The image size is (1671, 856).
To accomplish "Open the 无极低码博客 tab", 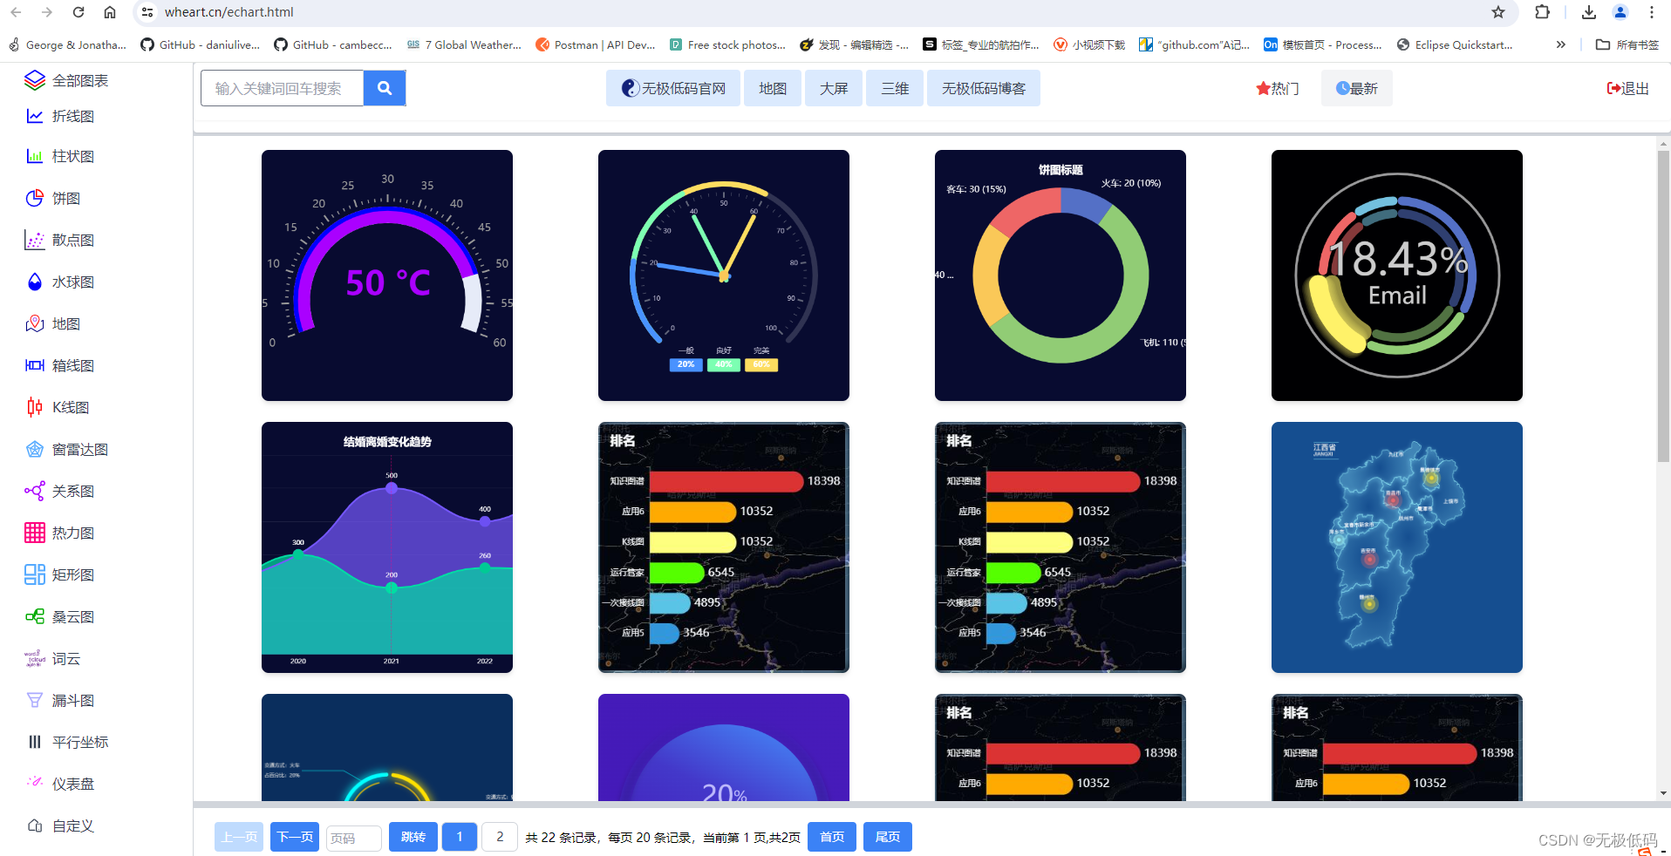I will (984, 88).
